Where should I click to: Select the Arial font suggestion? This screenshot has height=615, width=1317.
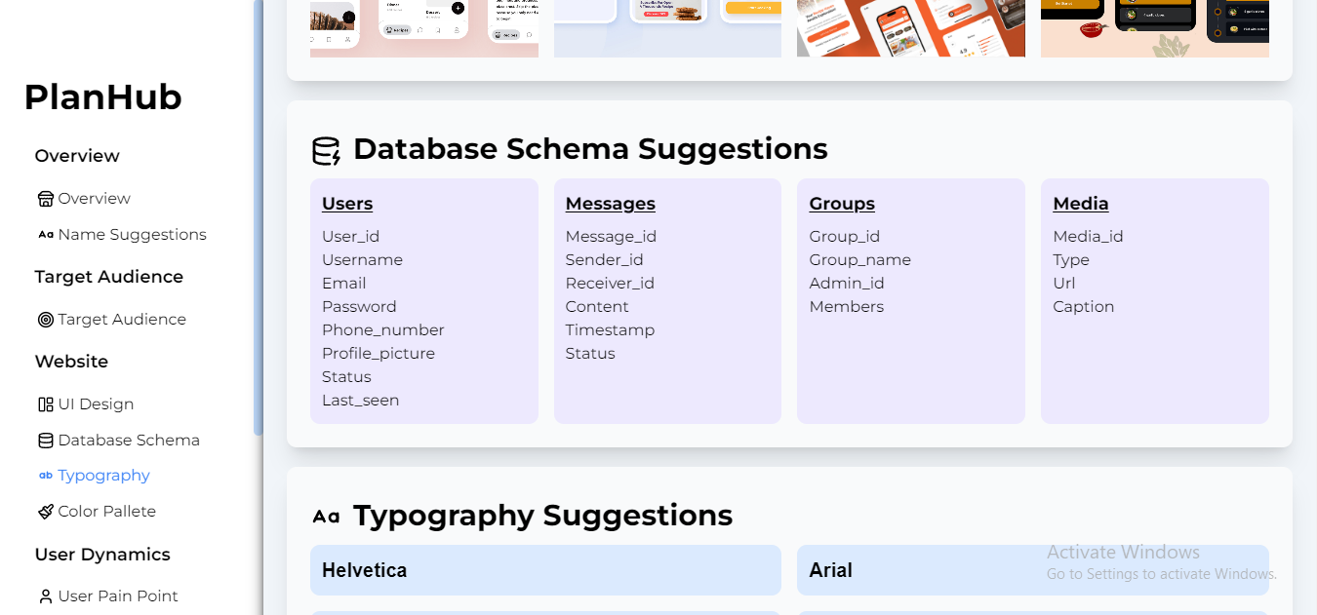[1032, 570]
